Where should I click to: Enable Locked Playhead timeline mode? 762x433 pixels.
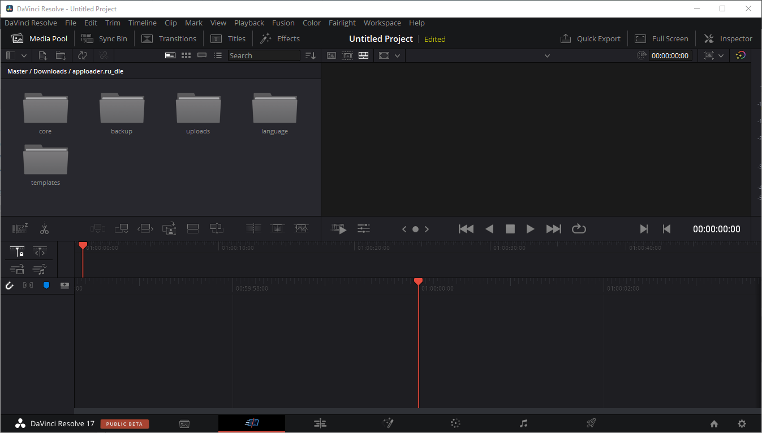(17, 252)
